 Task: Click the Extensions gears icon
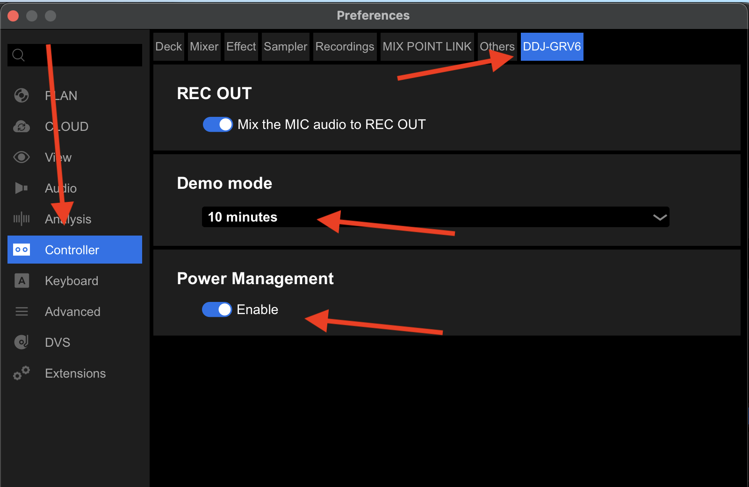pyautogui.click(x=22, y=373)
